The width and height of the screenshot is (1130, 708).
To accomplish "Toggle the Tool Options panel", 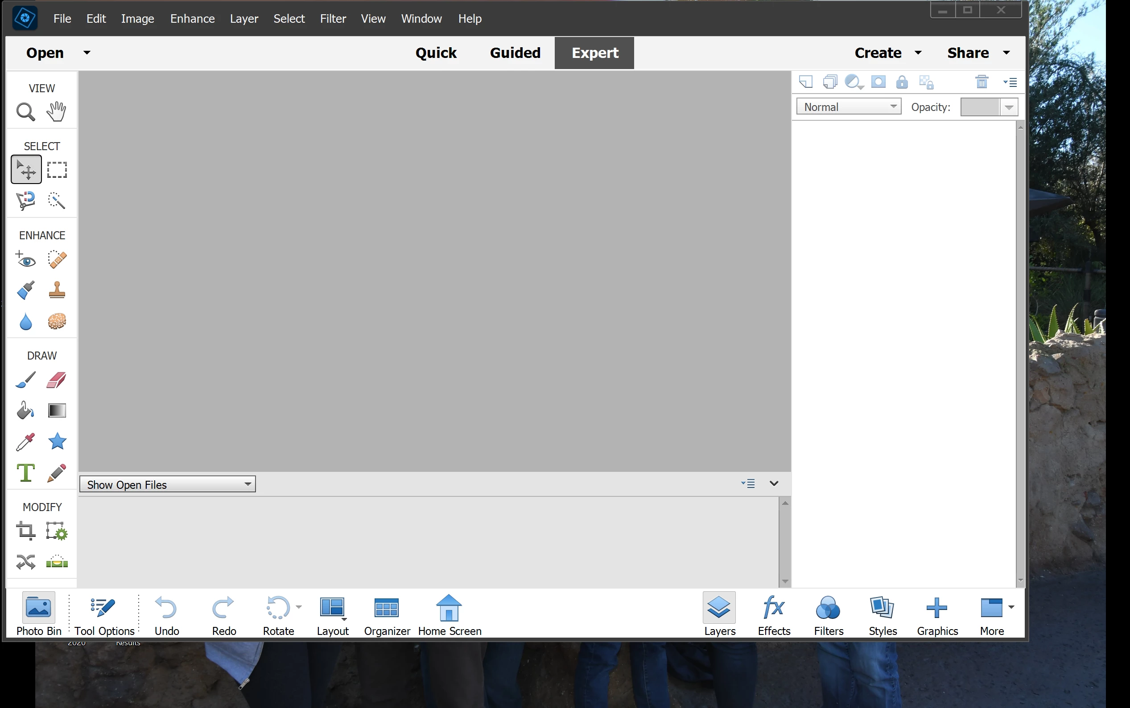I will 104,614.
